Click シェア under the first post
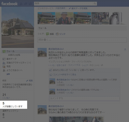 click(85, 65)
